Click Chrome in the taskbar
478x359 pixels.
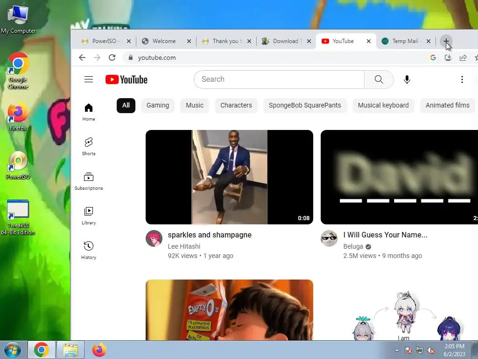[x=42, y=350]
